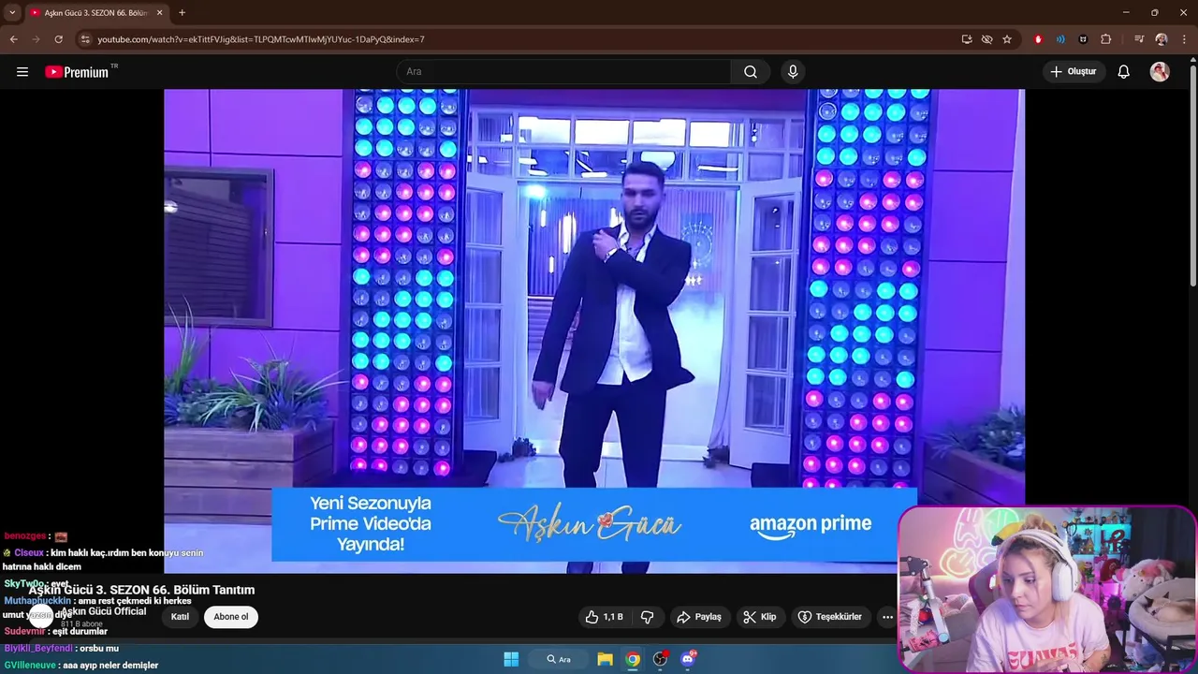Select the youtube.com URL in the address bar
The image size is (1198, 674).
coord(261,39)
